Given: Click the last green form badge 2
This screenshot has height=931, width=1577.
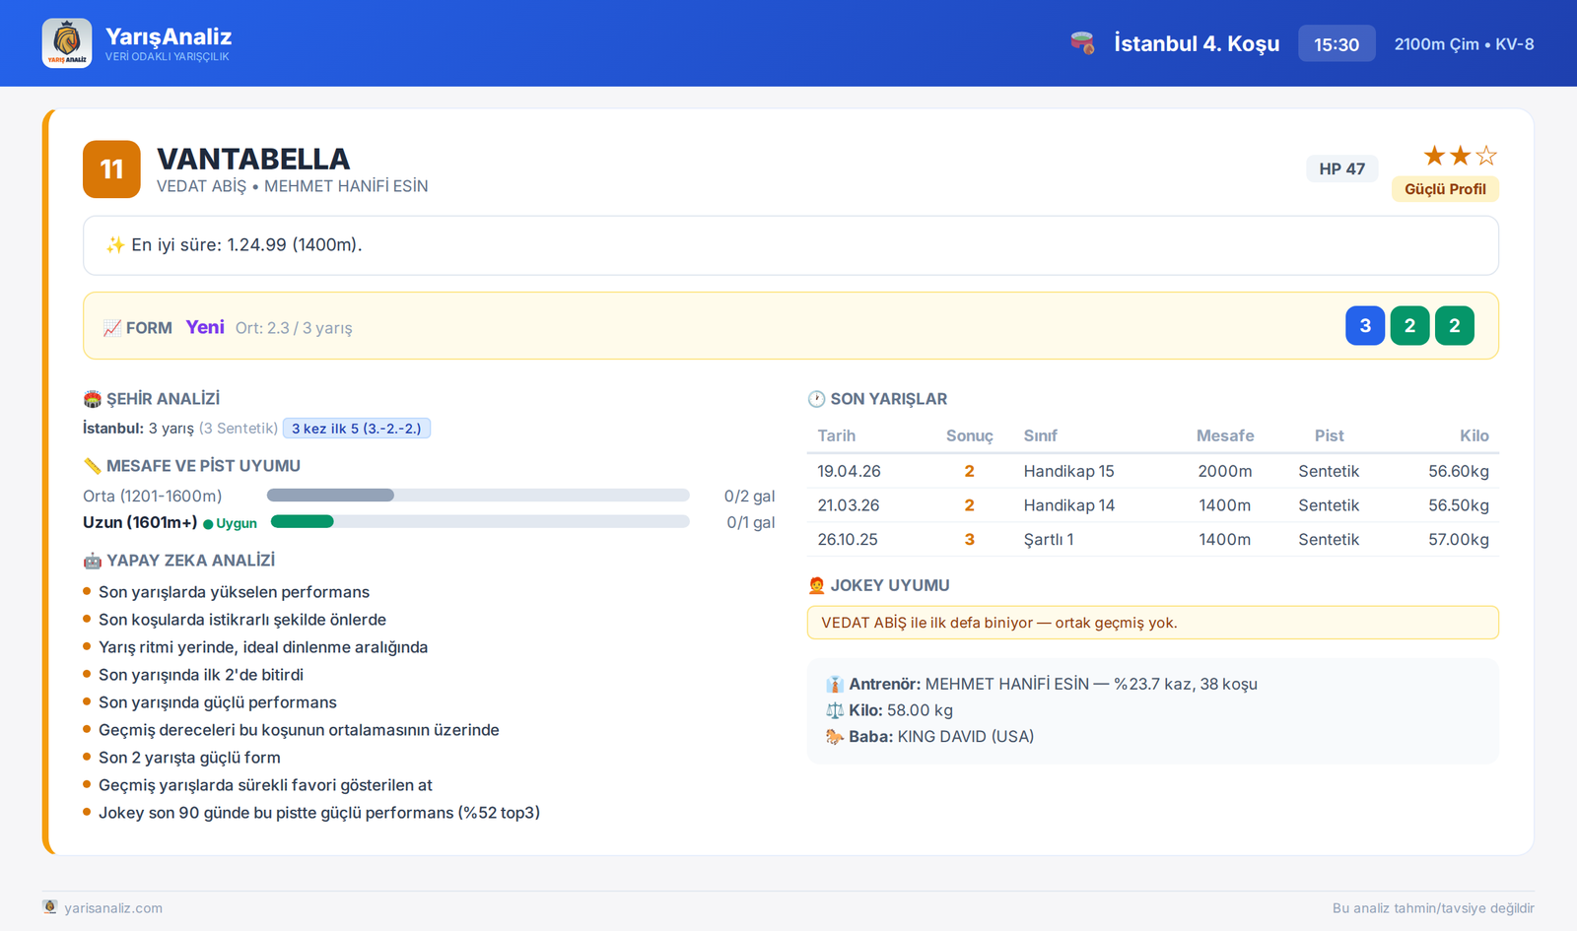Looking at the screenshot, I should coord(1455,326).
